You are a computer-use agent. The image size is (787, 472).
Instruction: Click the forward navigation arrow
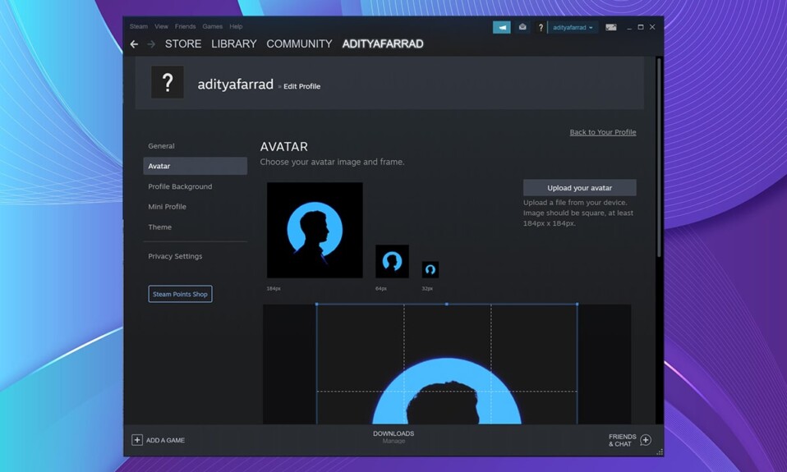tap(151, 44)
